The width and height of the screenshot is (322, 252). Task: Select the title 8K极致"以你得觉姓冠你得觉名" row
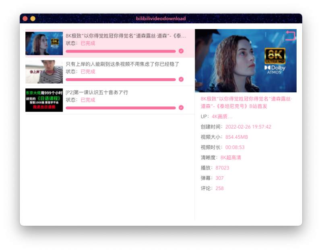pyautogui.click(x=126, y=36)
